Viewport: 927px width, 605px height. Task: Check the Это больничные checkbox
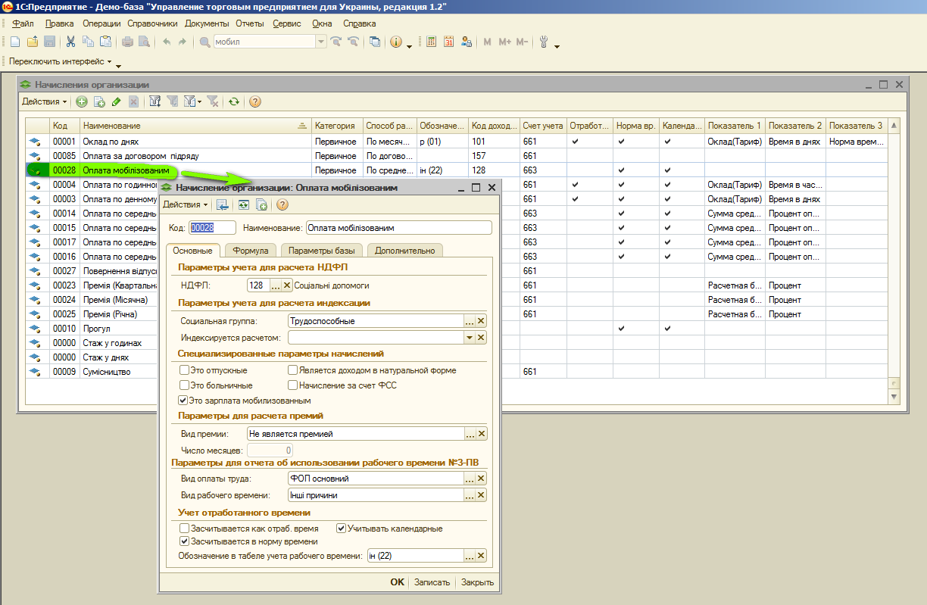184,385
